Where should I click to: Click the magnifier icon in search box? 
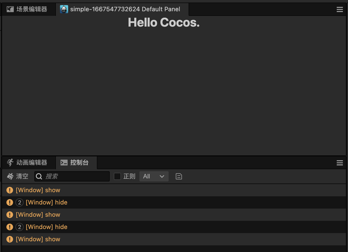pyautogui.click(x=39, y=176)
